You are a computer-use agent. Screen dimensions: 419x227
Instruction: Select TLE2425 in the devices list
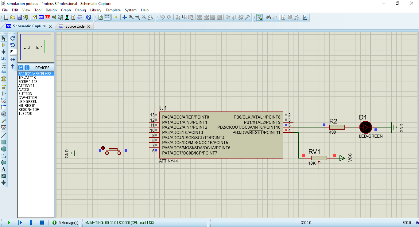(x=36, y=114)
